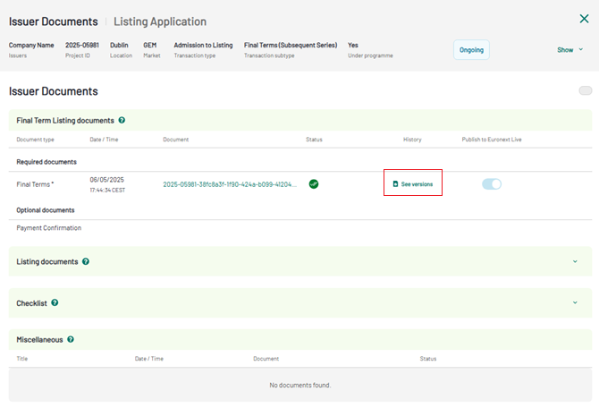Click the Status header in Final Term table
599x408 pixels.
tap(314, 140)
